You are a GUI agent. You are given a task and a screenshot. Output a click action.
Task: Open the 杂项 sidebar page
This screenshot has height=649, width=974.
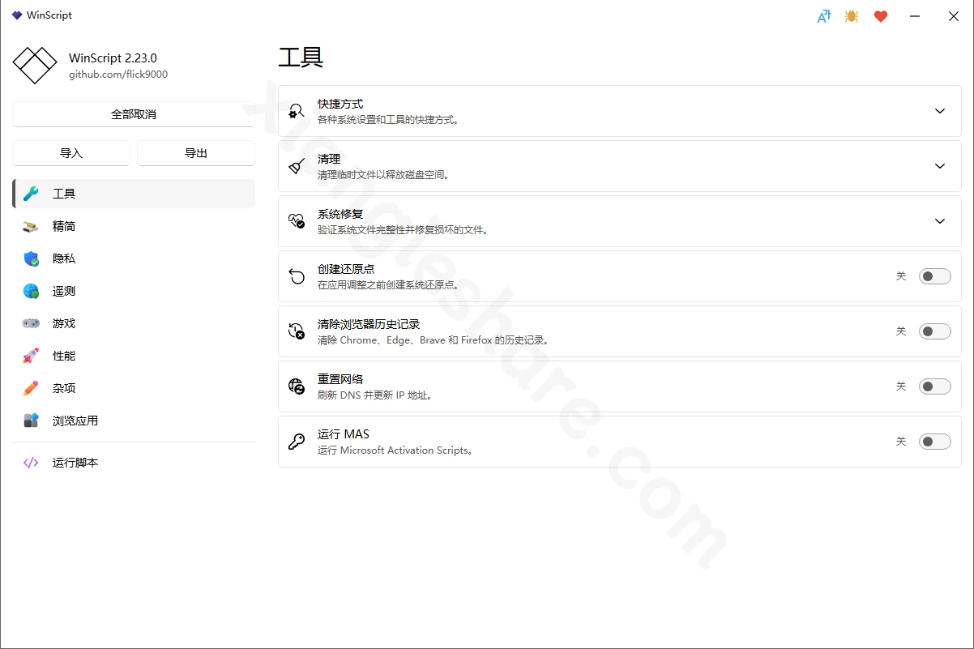pos(134,388)
